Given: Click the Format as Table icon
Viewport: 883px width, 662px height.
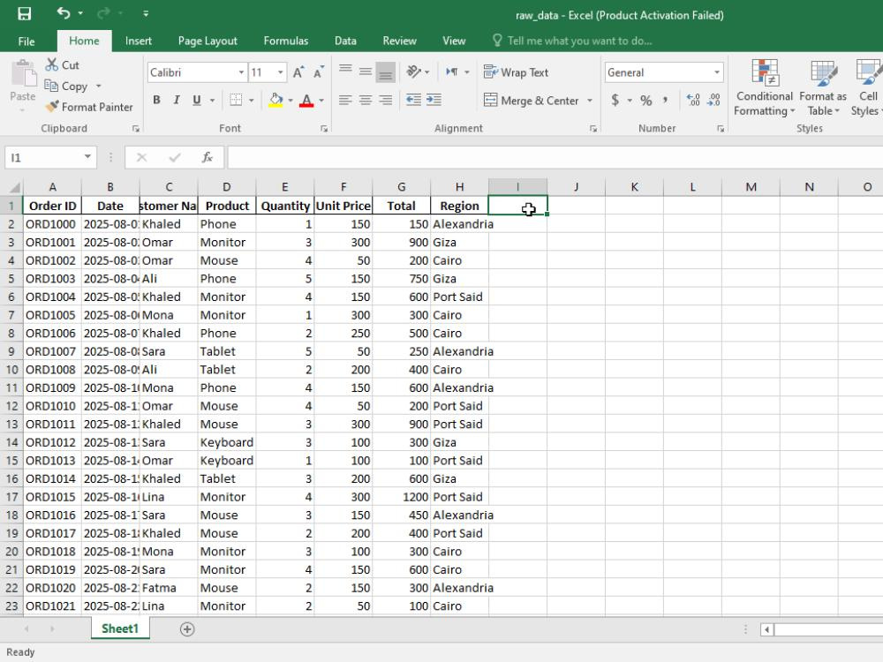Looking at the screenshot, I should coord(822,88).
